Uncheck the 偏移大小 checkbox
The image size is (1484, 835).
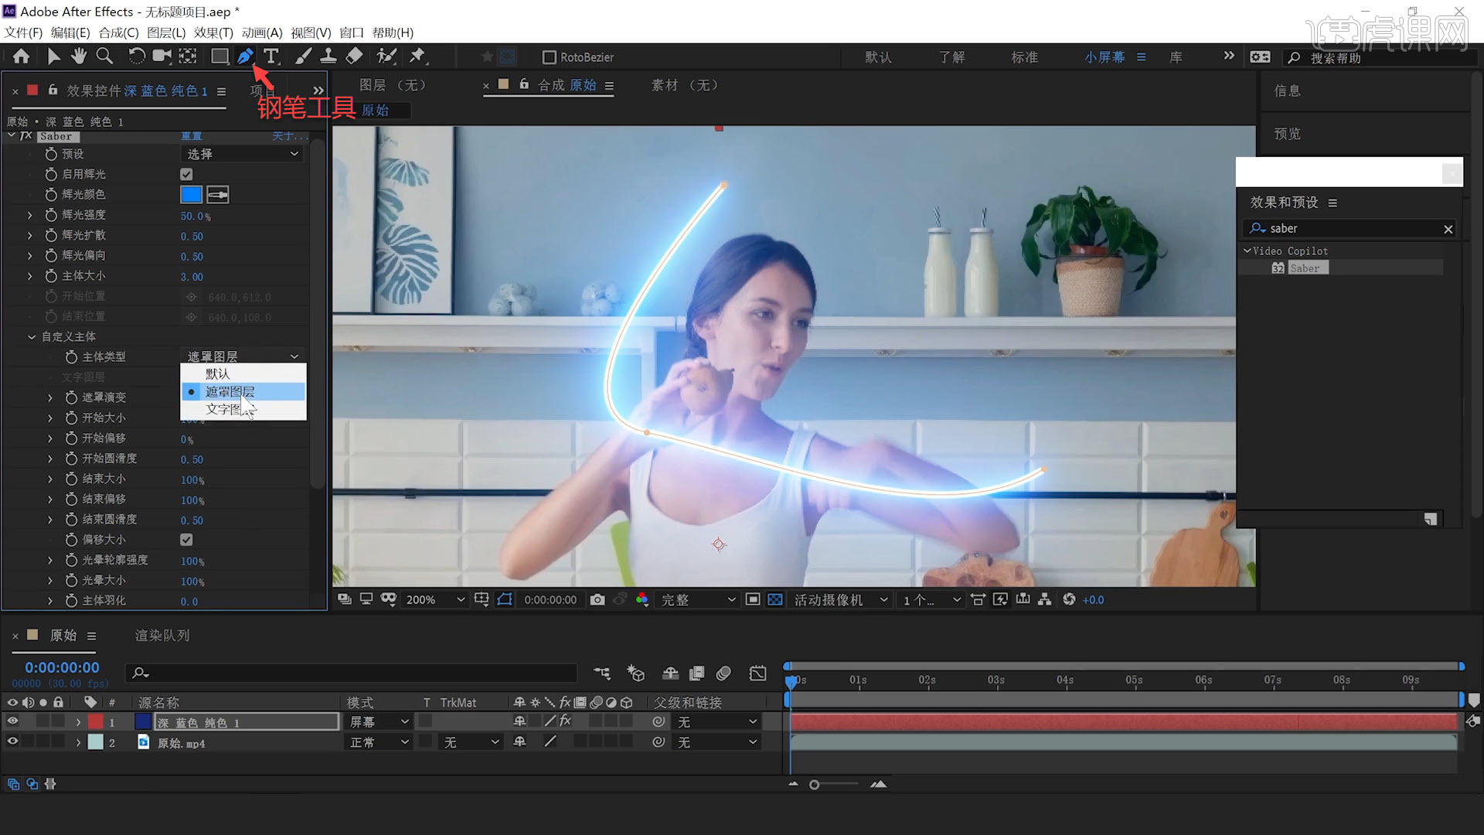tap(186, 540)
